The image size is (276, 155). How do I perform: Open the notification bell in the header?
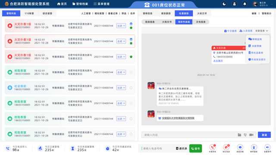coord(245,4)
